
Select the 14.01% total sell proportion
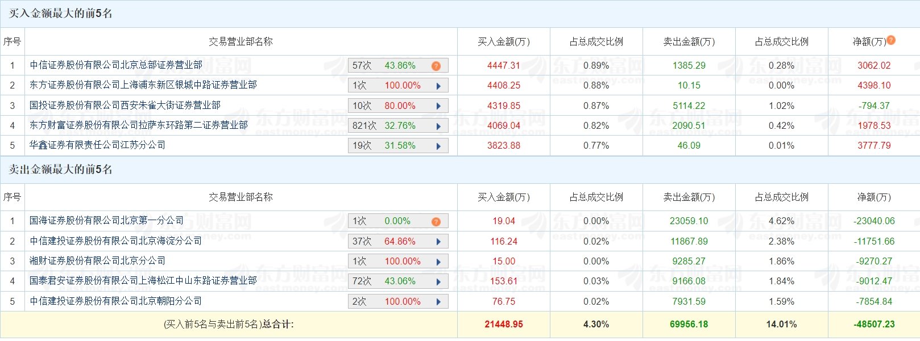[782, 325]
